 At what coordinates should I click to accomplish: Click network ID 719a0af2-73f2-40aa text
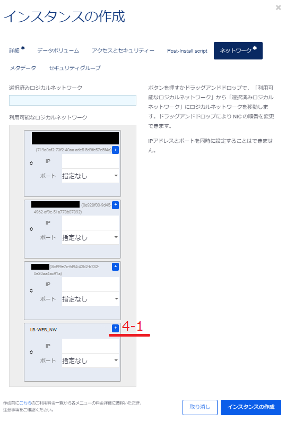[74, 150]
